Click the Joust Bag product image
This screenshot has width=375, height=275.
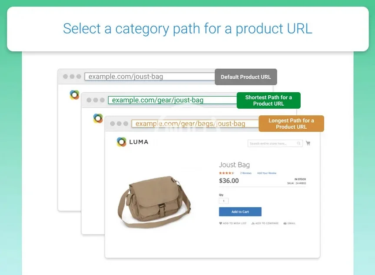click(154, 201)
